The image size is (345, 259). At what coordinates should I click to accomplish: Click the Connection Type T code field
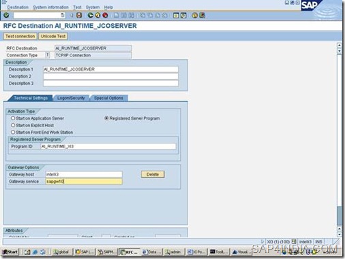tap(48, 55)
